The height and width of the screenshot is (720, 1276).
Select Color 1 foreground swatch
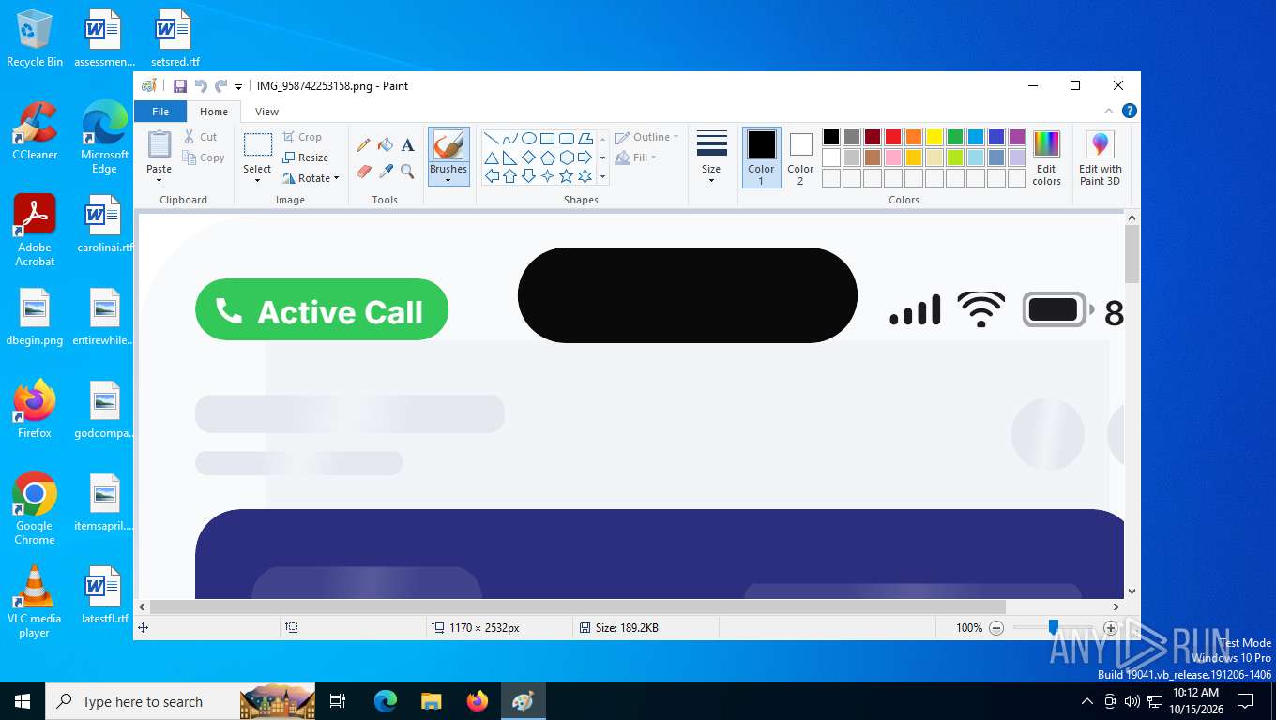[761, 157]
